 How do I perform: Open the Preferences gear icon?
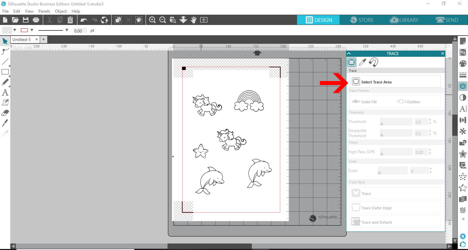point(463,236)
